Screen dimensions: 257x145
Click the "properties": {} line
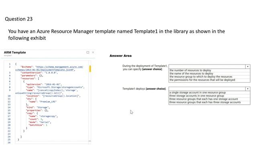pos(37,110)
